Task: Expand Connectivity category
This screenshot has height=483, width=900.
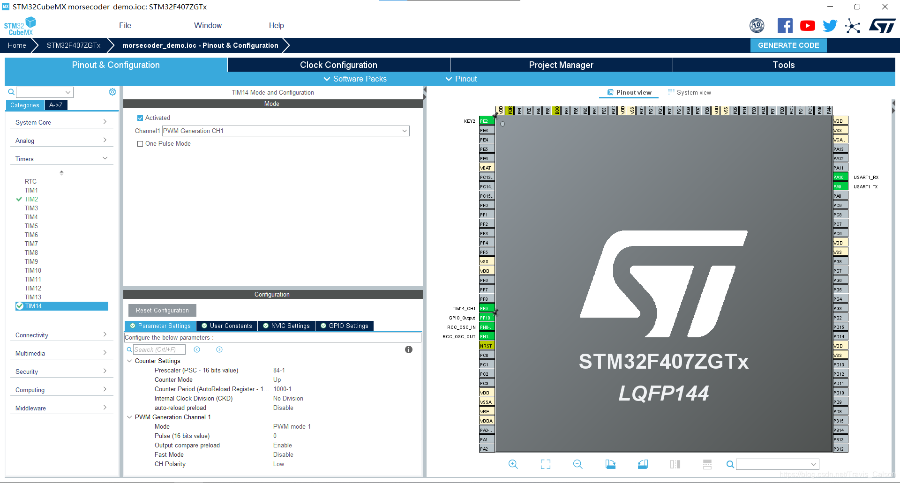Action: pos(61,335)
